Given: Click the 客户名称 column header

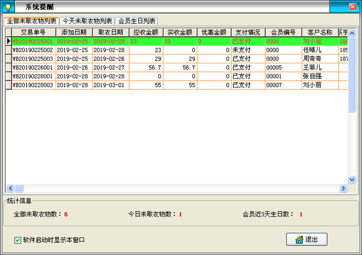Looking at the screenshot, I should pos(320,32).
